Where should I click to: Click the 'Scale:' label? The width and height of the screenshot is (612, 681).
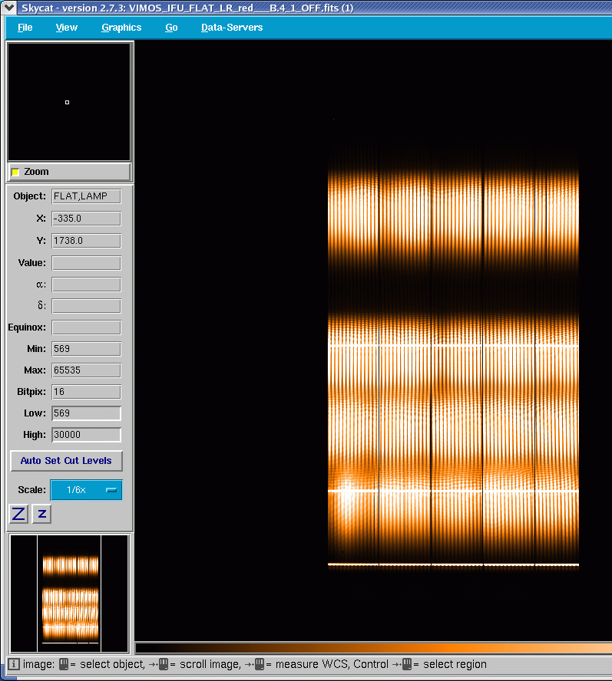tap(31, 490)
